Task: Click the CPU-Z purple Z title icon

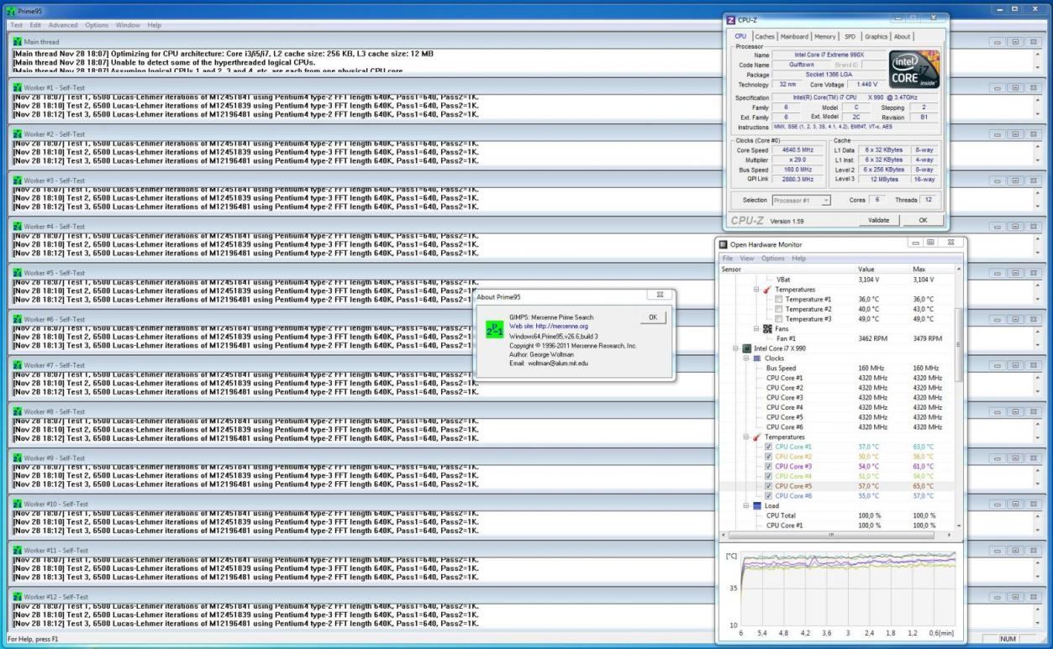Action: pyautogui.click(x=731, y=19)
